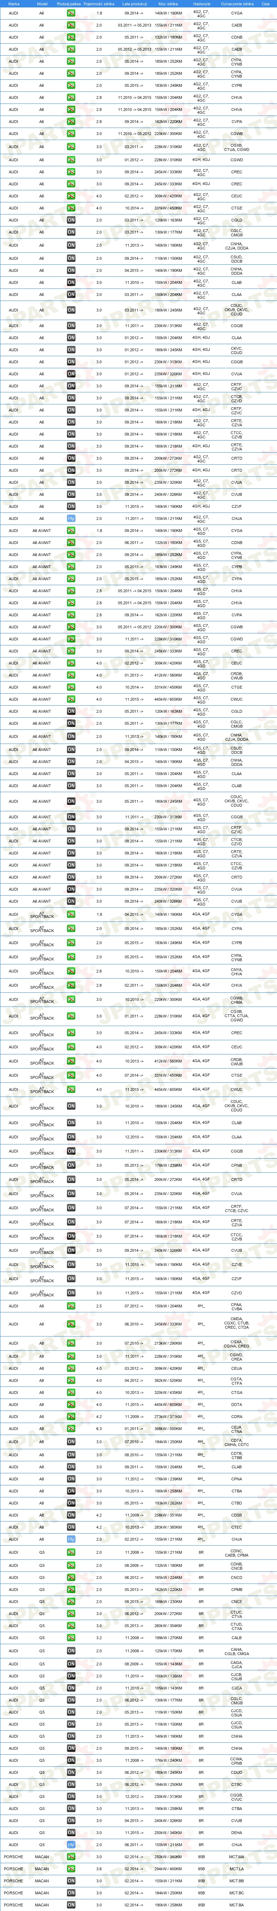Click PORSCHE in the MCT.MA row
Screen dimensions: 277x1911
[x=13, y=1857]
